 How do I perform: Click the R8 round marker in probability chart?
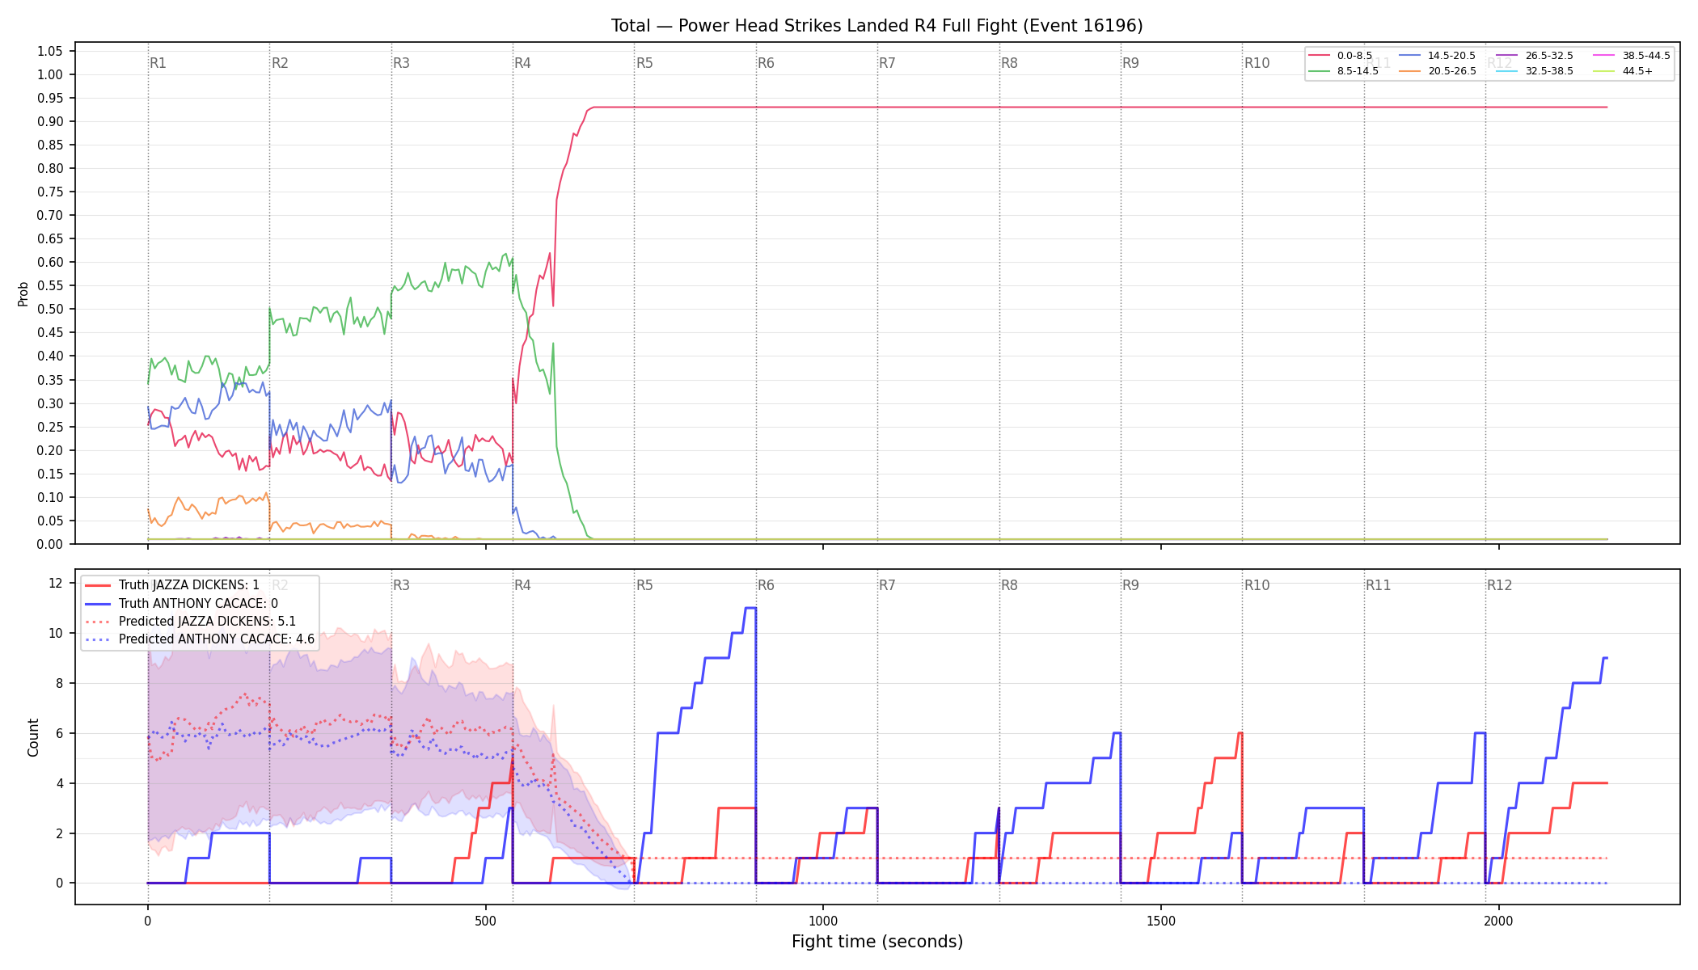point(1010,63)
